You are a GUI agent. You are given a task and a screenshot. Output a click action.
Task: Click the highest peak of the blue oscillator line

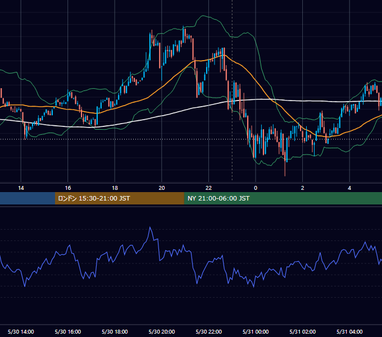150,227
